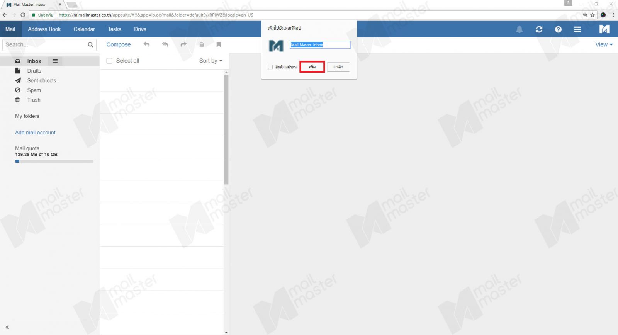618x335 pixels.
Task: Switch to the Mail tab
Action: [x=10, y=29]
